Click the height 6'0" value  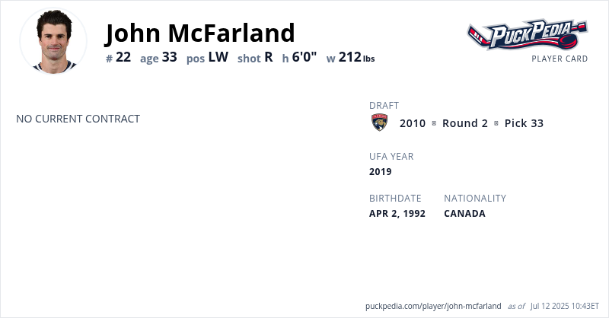point(304,57)
